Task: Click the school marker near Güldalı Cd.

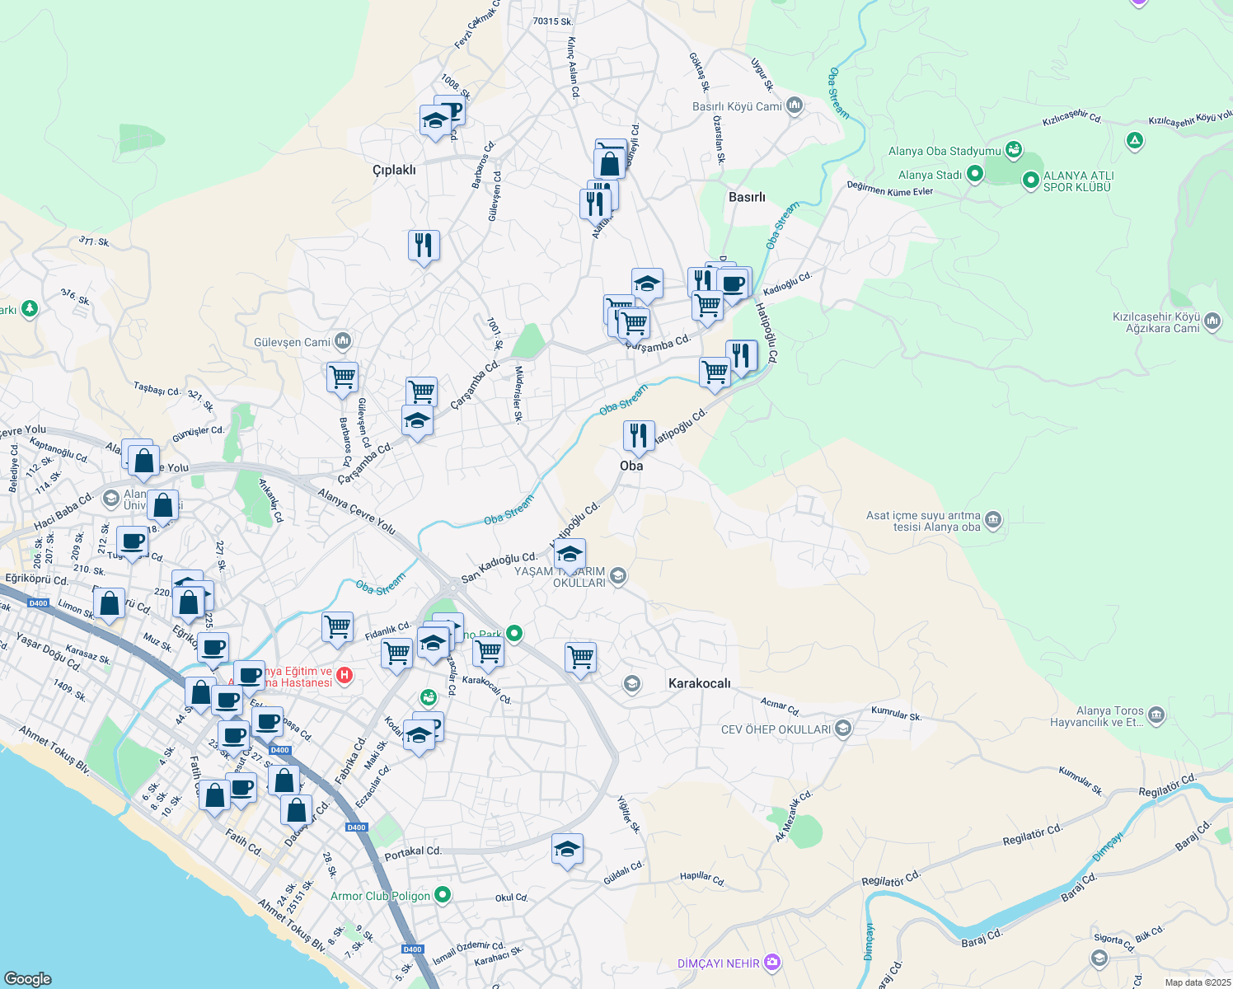Action: click(567, 849)
